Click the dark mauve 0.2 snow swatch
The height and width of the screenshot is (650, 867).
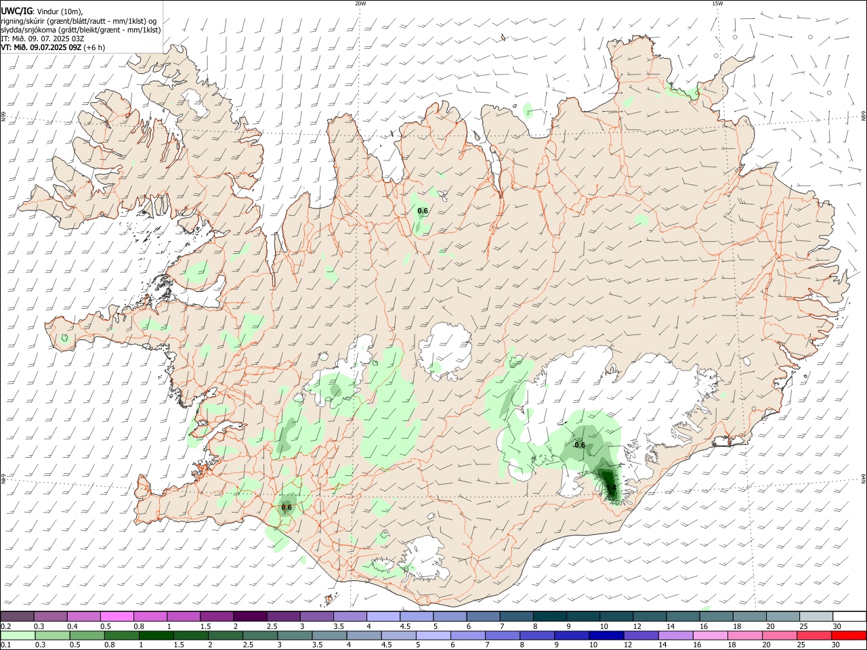point(17,617)
